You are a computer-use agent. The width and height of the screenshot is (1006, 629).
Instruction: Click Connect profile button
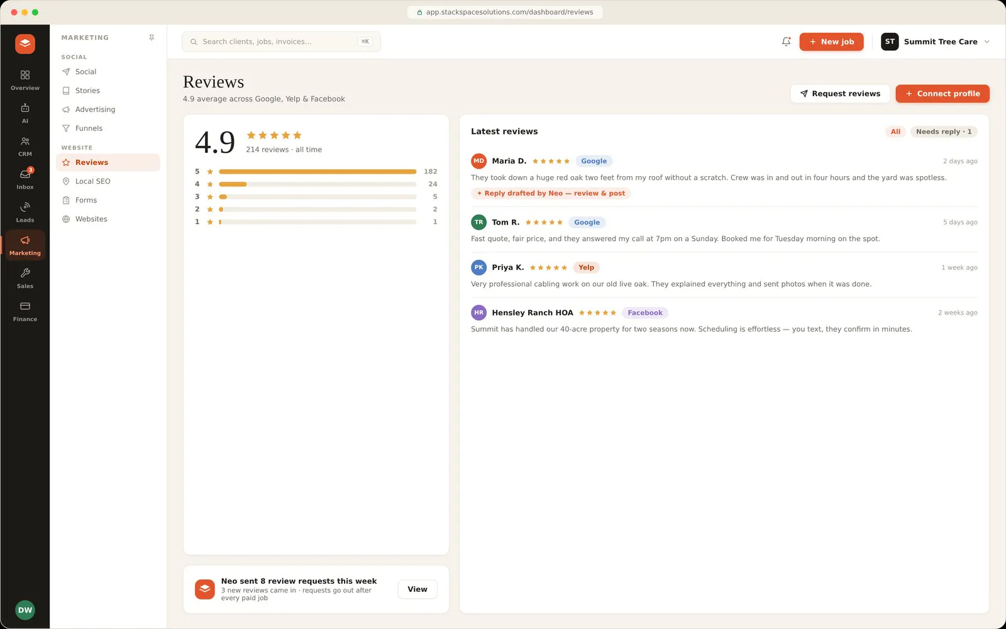click(942, 94)
